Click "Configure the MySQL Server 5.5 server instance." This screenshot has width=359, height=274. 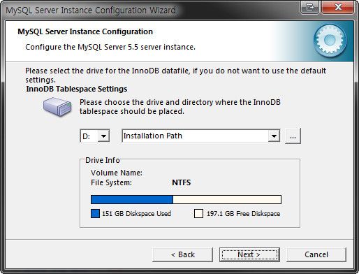tap(110, 47)
